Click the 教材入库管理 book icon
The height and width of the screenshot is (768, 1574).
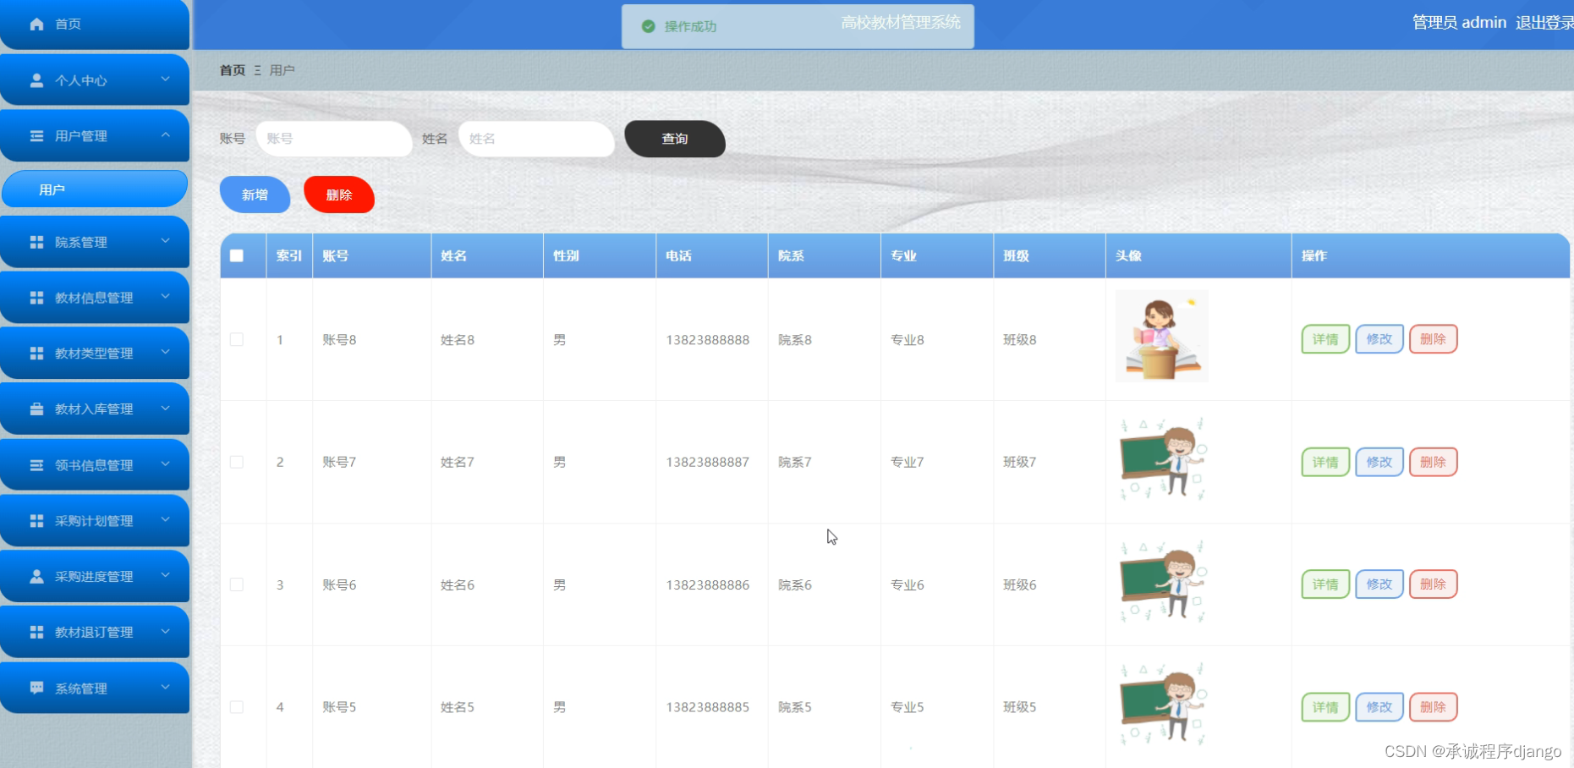[36, 409]
